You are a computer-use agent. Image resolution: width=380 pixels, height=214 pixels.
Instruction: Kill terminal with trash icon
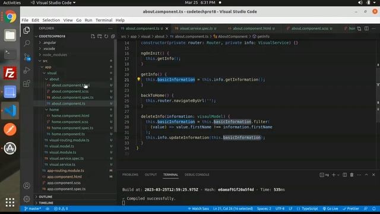[351, 175]
